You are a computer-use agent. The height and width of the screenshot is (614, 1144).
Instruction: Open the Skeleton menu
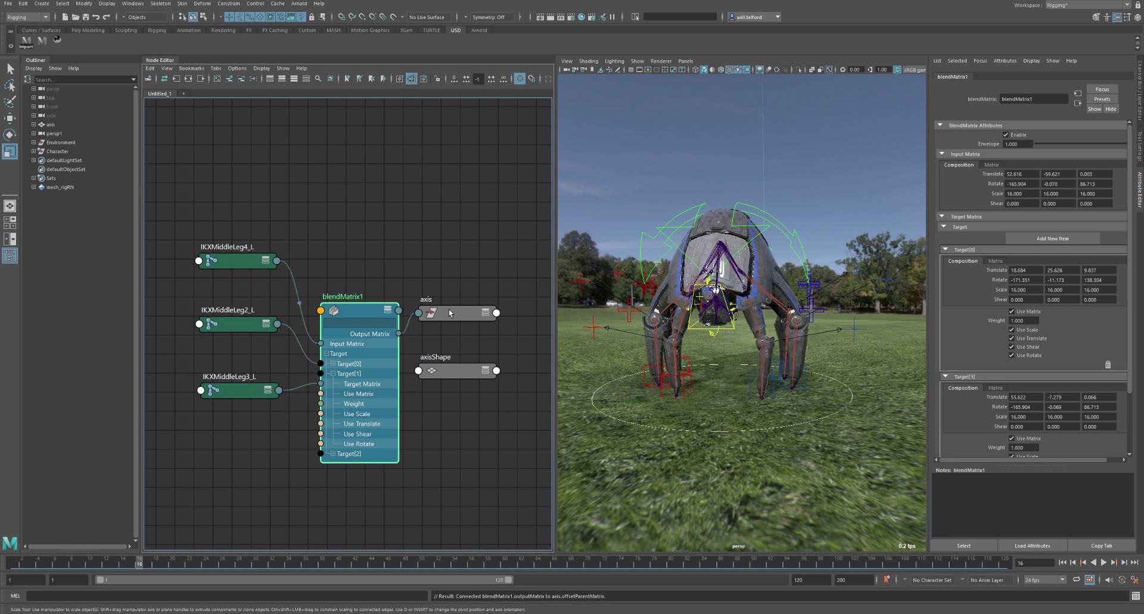(160, 4)
